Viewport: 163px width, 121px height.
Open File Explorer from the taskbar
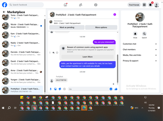(34, 97)
